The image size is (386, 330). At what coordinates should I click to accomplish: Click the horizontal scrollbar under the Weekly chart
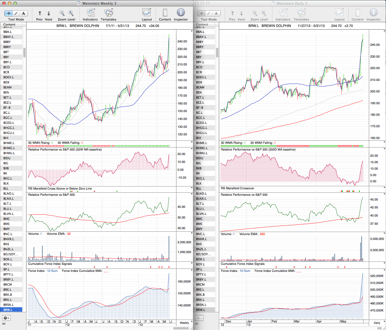183,328
